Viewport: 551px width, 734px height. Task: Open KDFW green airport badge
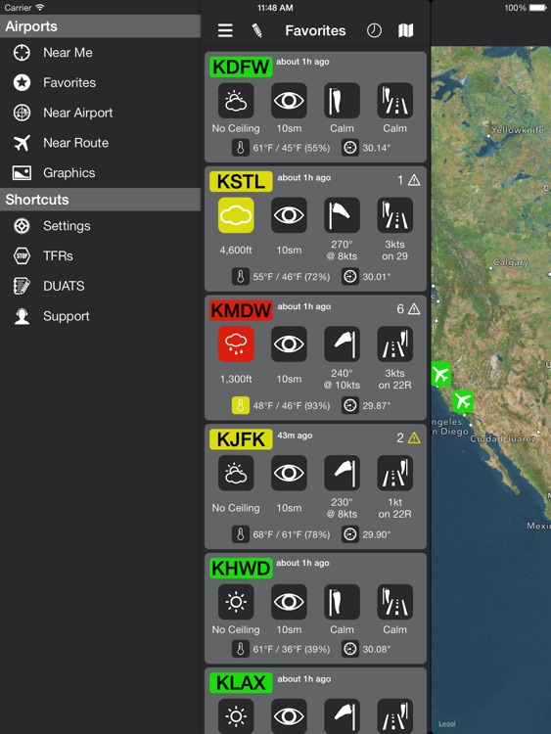[x=241, y=67]
